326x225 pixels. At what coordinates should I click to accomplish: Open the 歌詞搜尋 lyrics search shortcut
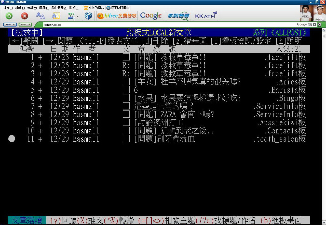pyautogui.click(x=179, y=16)
